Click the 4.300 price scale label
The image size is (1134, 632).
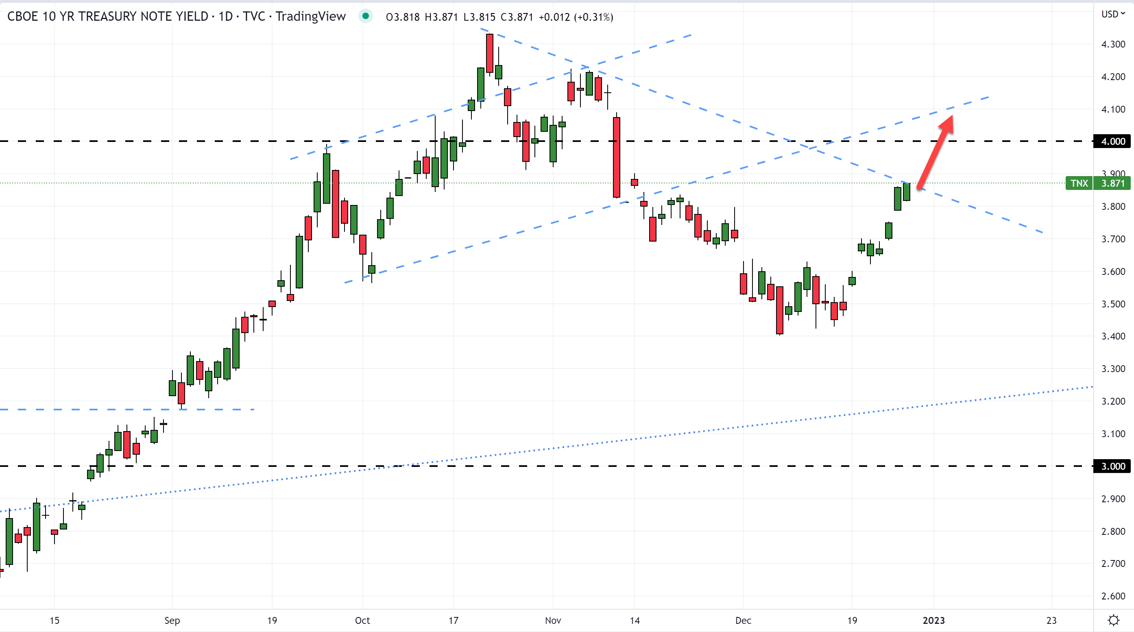point(1112,44)
